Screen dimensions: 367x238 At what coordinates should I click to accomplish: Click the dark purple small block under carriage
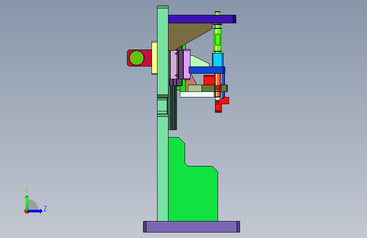pyautogui.click(x=176, y=83)
